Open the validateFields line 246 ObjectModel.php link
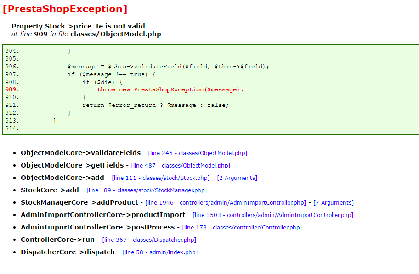This screenshot has height=274, width=419. pos(198,153)
